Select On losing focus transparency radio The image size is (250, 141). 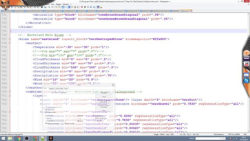[x=96, y=118]
